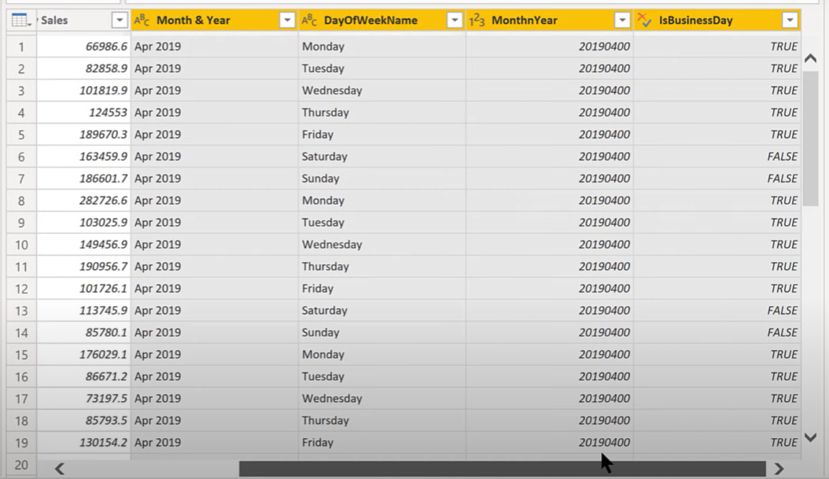
Task: Click the true/false type icon of IsBusinessDay
Action: (x=644, y=20)
